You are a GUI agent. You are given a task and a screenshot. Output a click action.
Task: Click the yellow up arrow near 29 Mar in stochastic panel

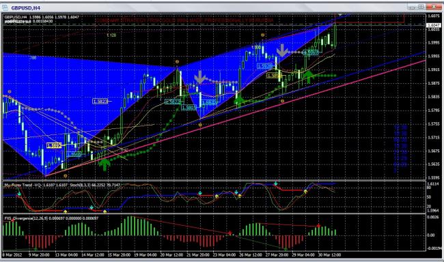305,192
